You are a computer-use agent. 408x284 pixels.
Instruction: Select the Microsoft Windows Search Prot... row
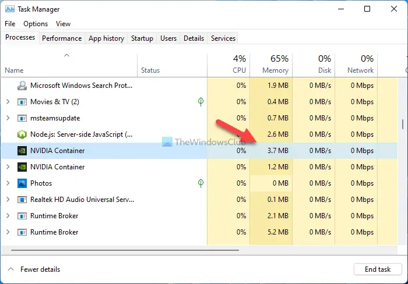(199, 86)
